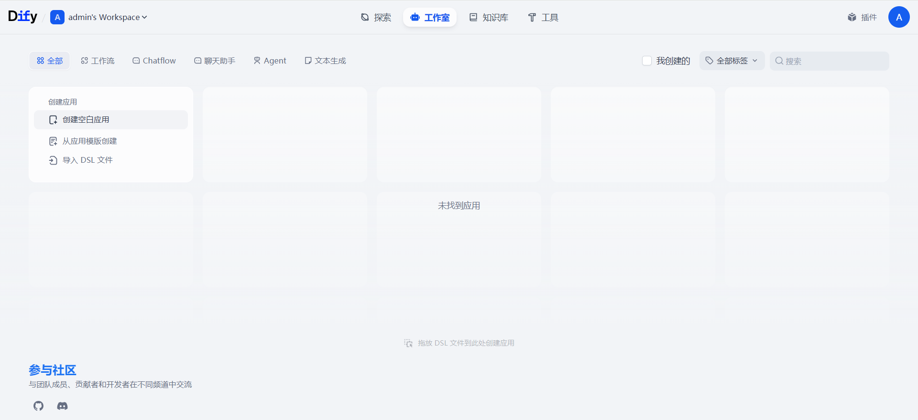Screen dimensions: 918x420
Task: Filter apps by Chatflow
Action: pyautogui.click(x=154, y=61)
